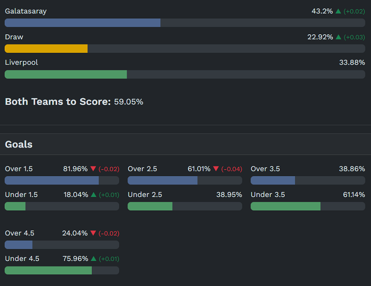Click the Goals section heading

click(x=19, y=144)
